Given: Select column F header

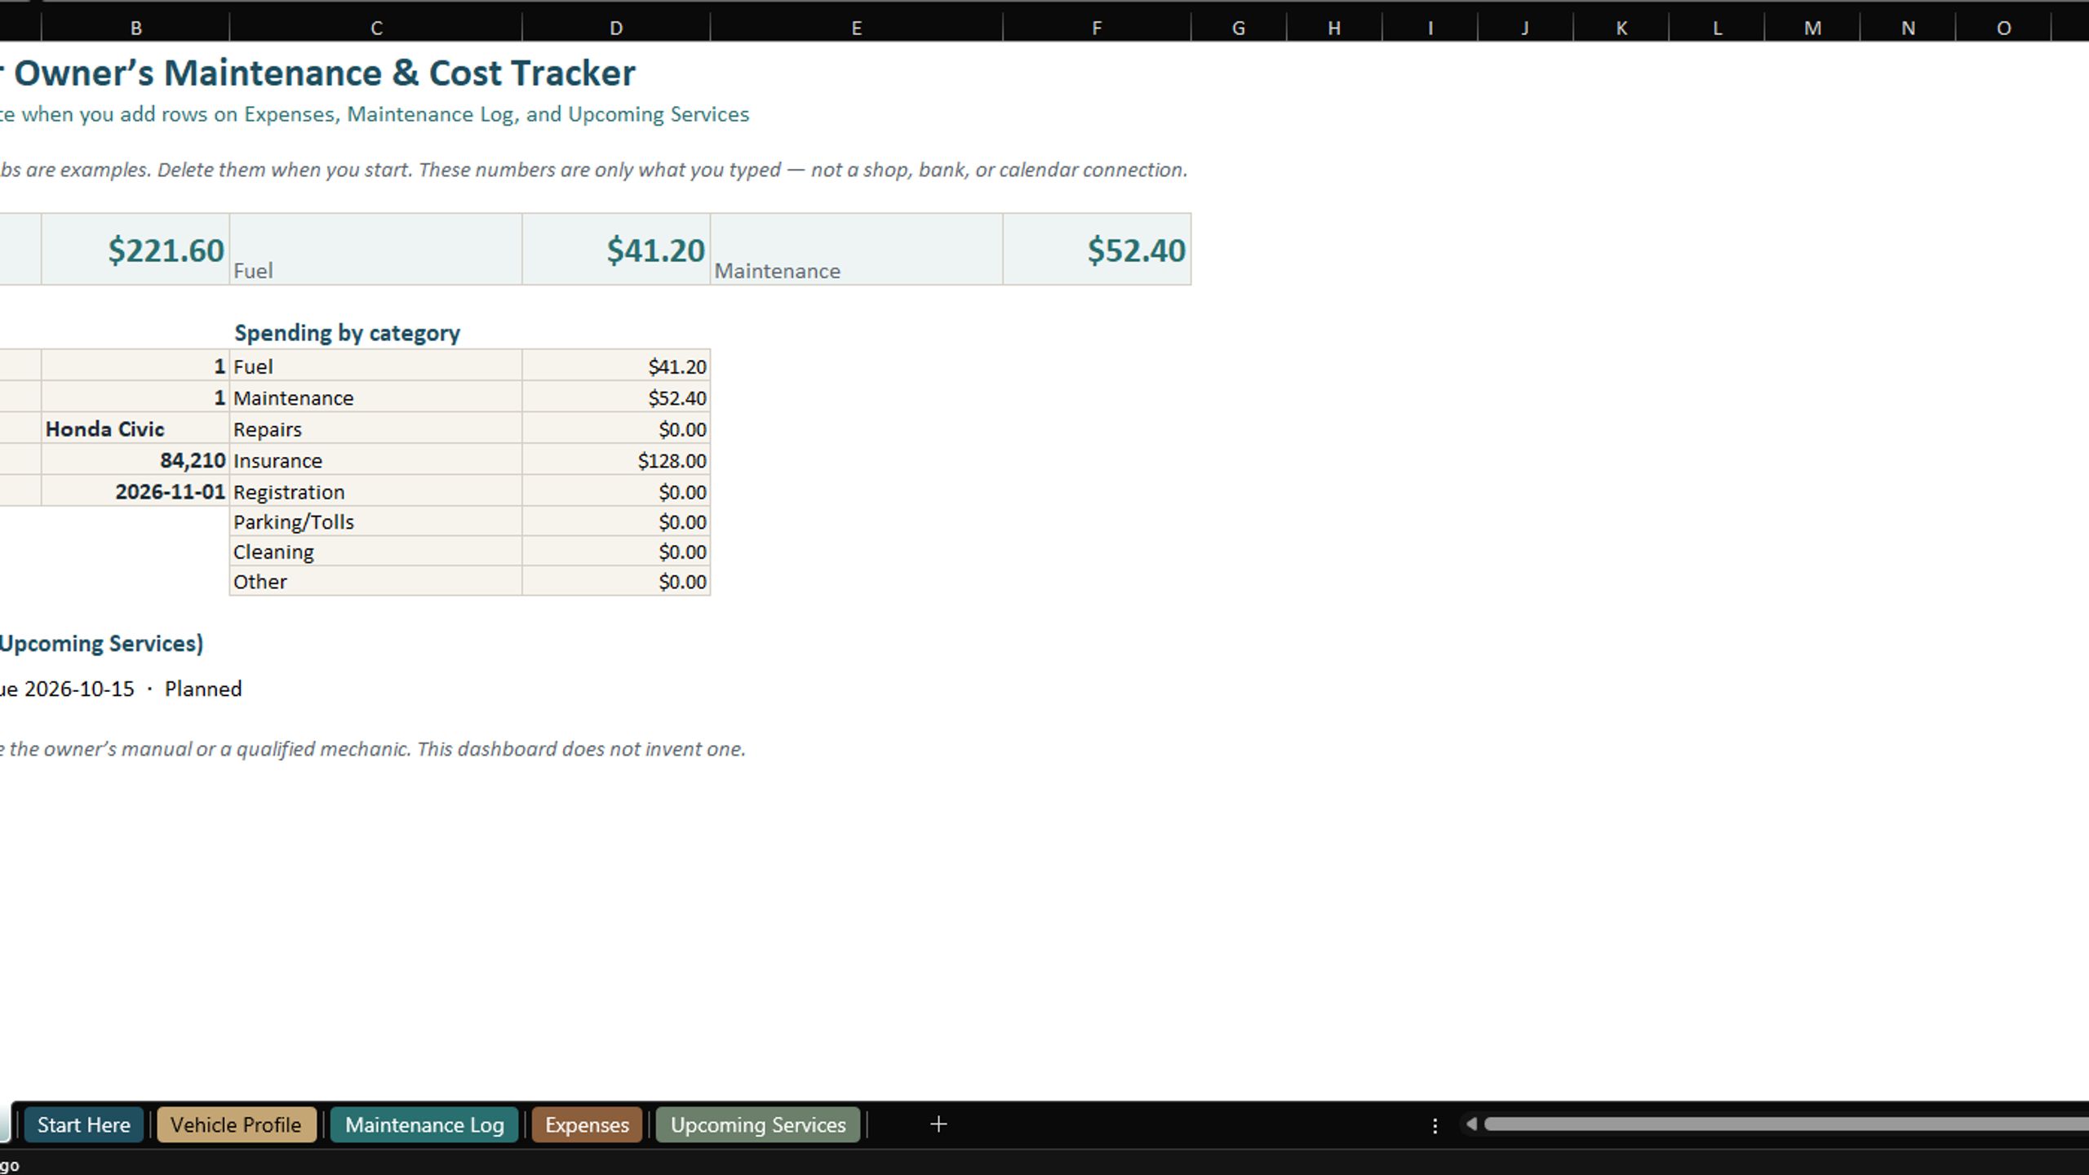Looking at the screenshot, I should point(1097,28).
